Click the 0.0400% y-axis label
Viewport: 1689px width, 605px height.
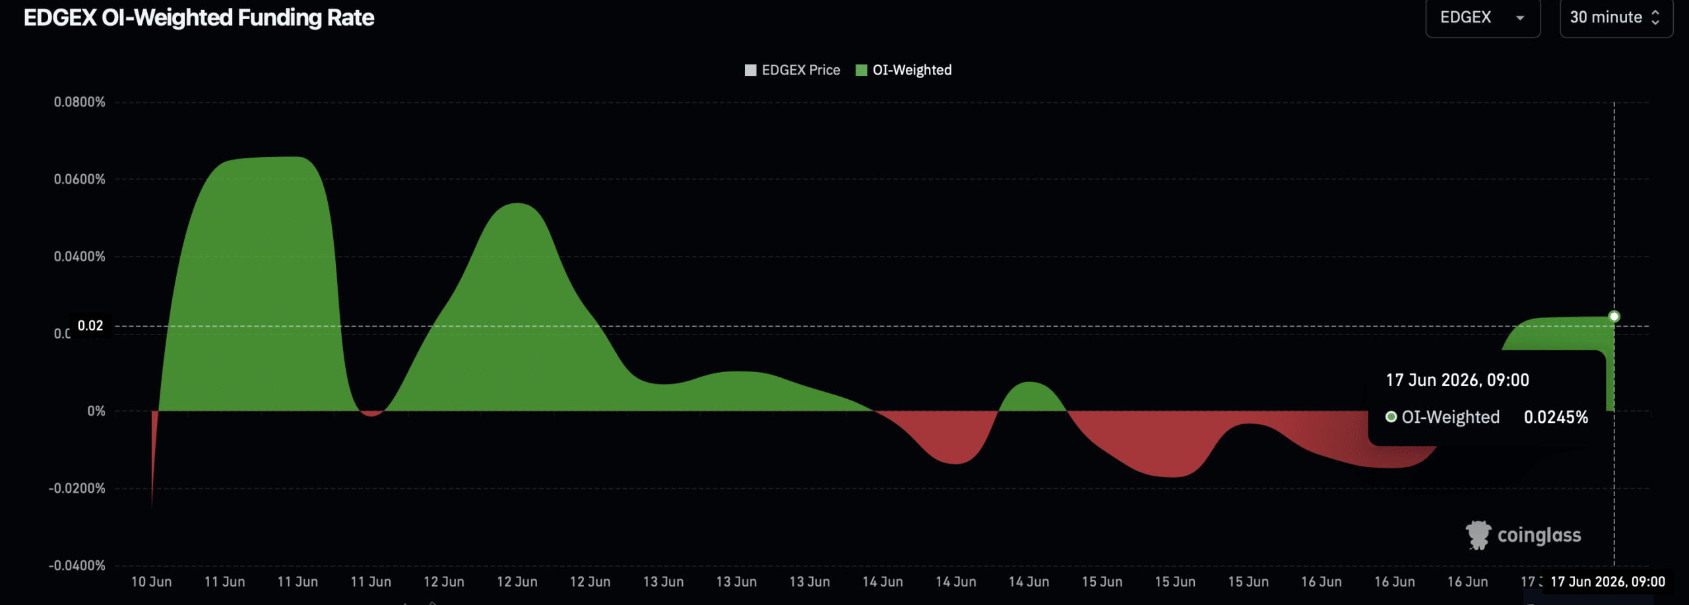80,257
